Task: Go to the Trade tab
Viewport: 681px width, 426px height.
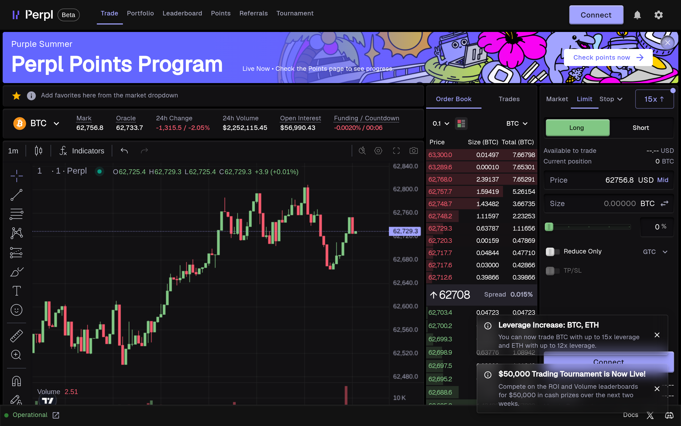Action: point(110,13)
